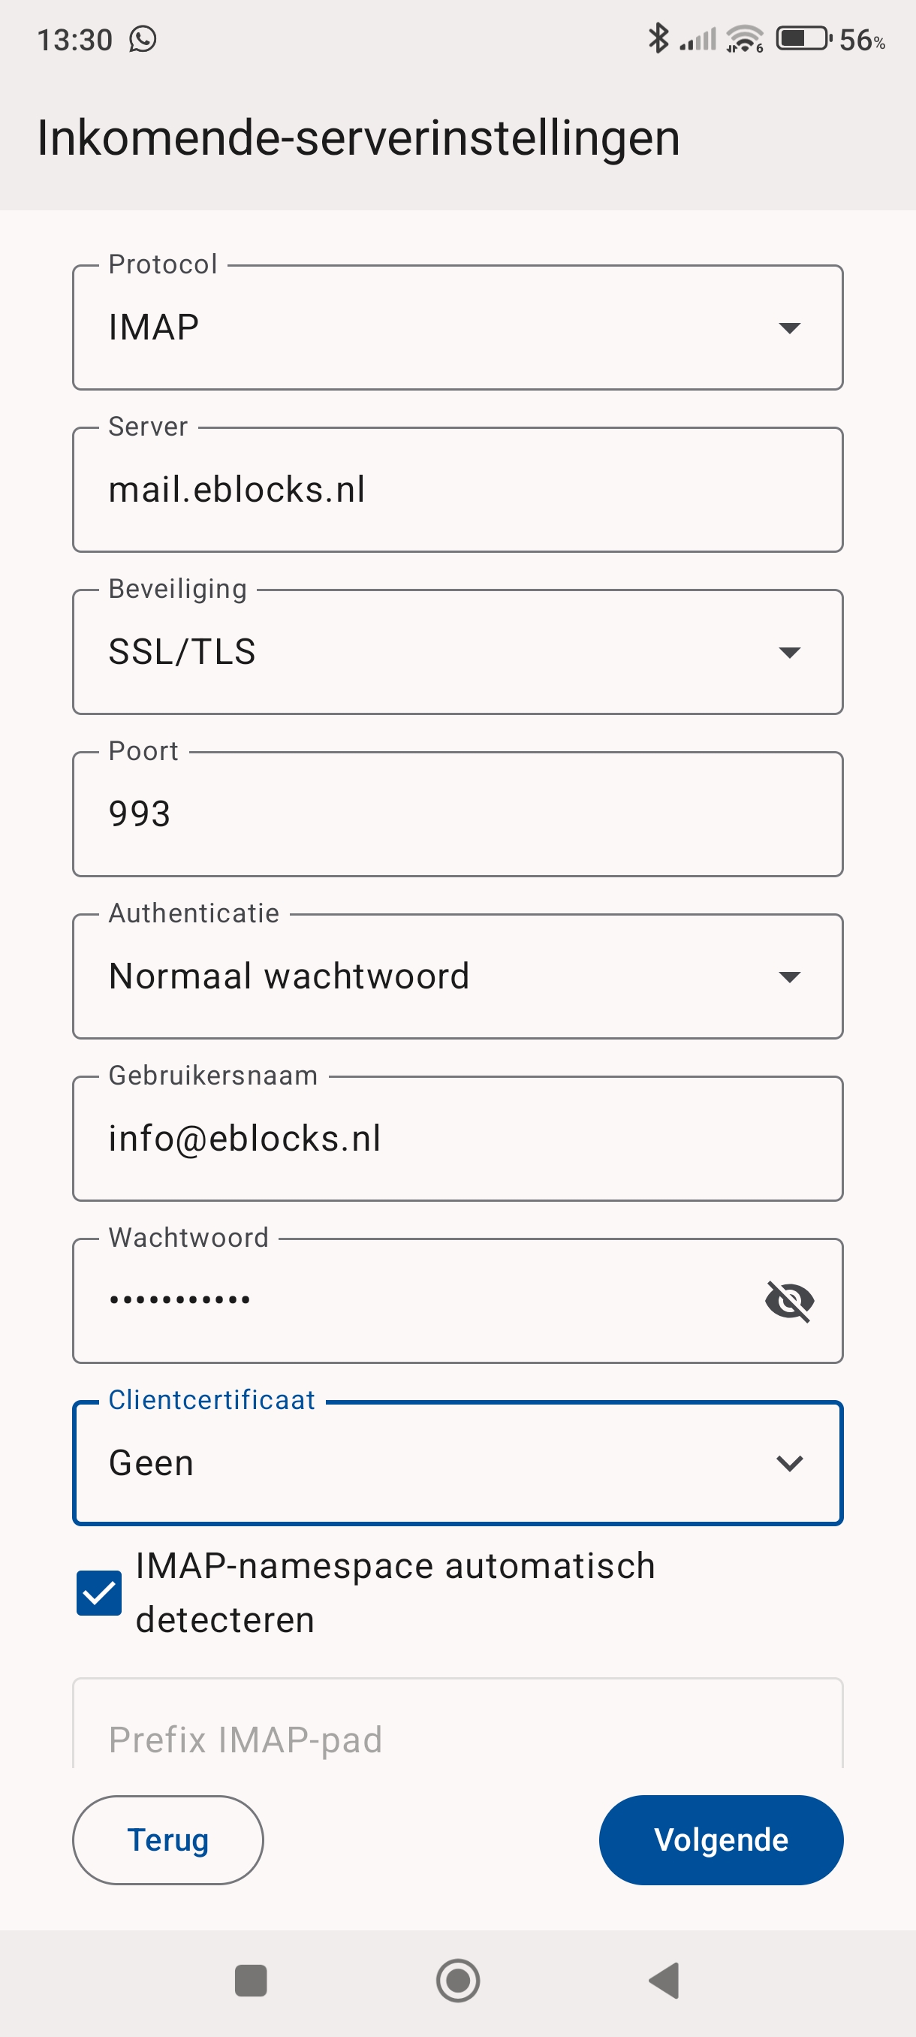Focus the Poort field showing 993
916x2037 pixels.
457,814
